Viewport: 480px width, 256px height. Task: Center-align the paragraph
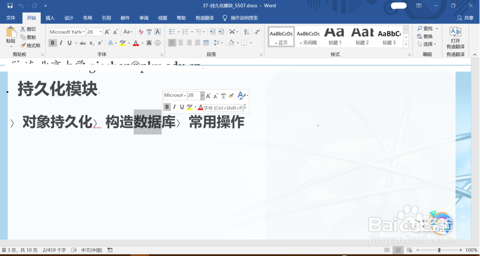click(180, 43)
